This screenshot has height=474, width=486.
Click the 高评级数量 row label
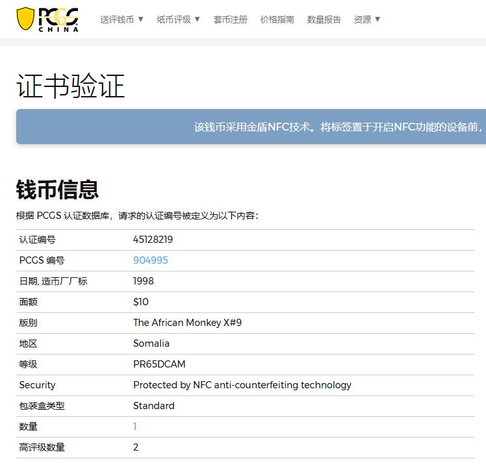[42, 447]
